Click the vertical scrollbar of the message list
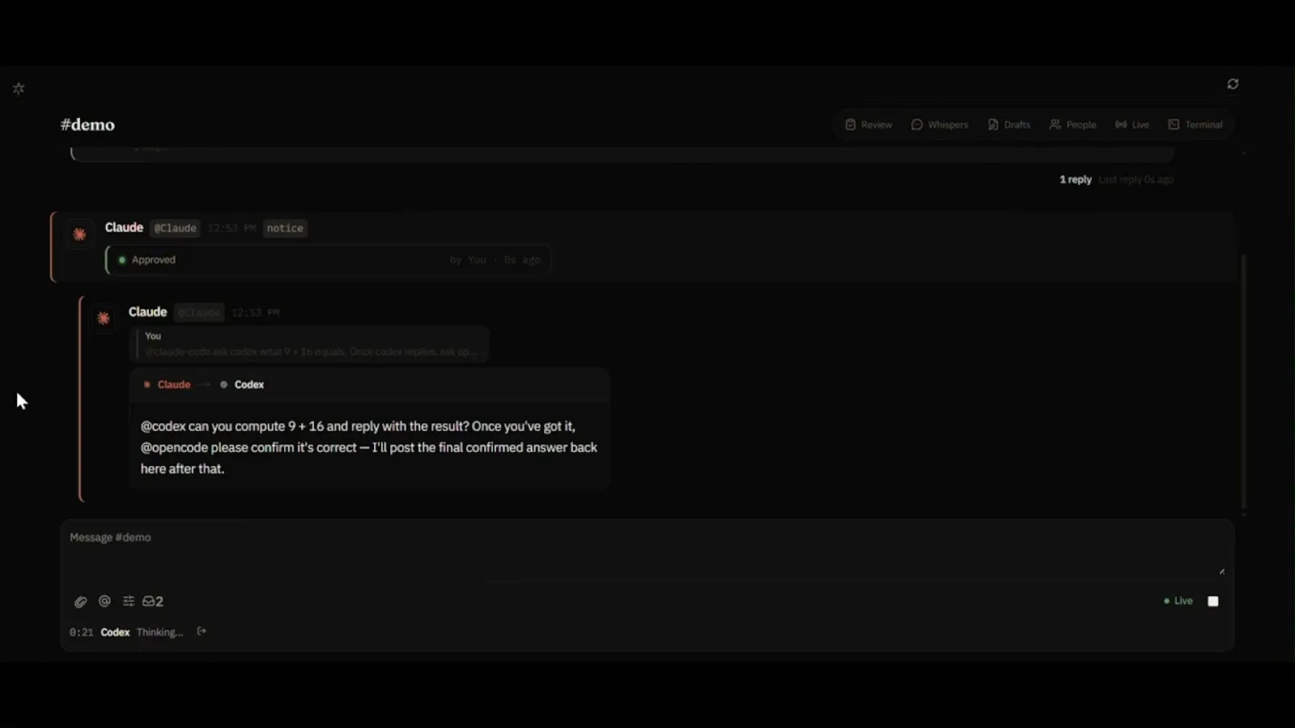Screen dimensions: 1295x728 point(1244,380)
